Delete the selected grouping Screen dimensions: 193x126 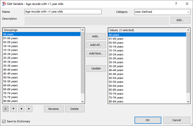point(75,109)
